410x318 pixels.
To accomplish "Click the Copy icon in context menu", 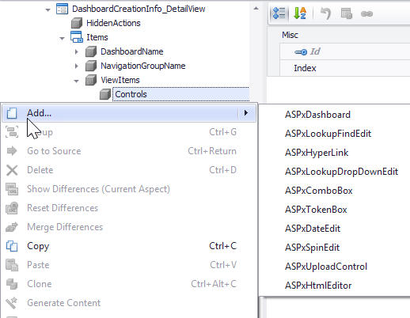I will [x=12, y=246].
